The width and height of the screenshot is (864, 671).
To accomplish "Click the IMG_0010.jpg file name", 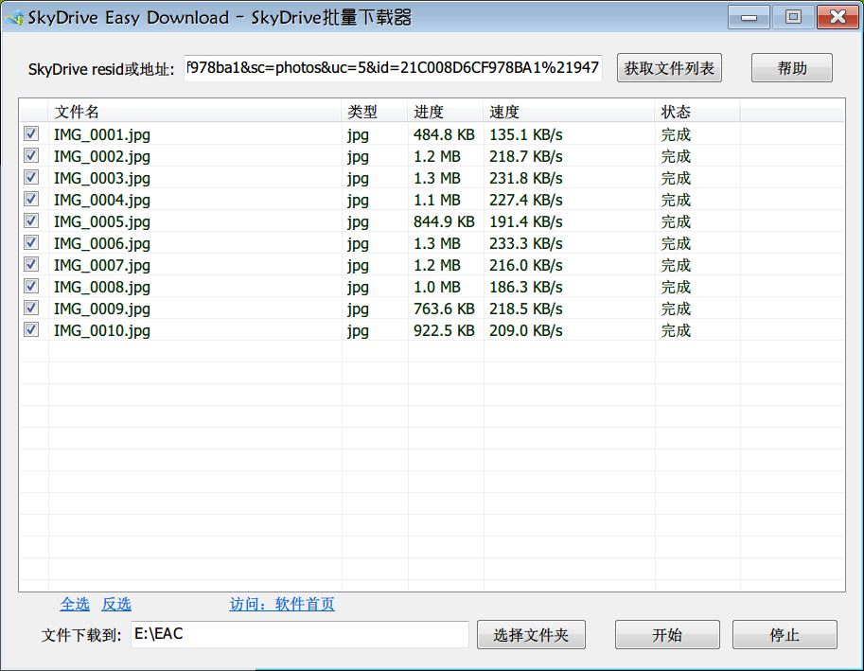I will click(x=102, y=330).
